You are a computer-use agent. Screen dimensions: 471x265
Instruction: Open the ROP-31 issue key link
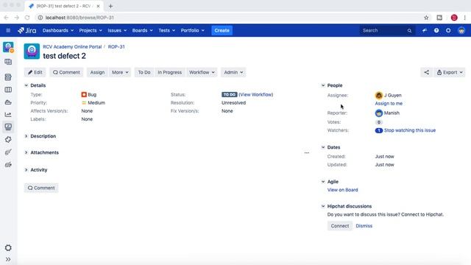tap(116, 47)
